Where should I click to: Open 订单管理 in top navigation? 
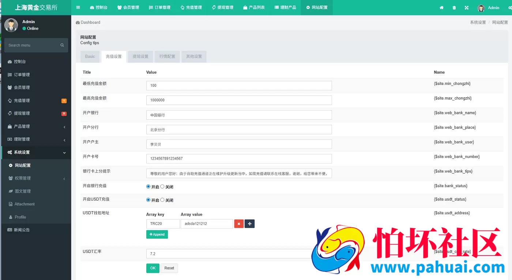tap(160, 8)
